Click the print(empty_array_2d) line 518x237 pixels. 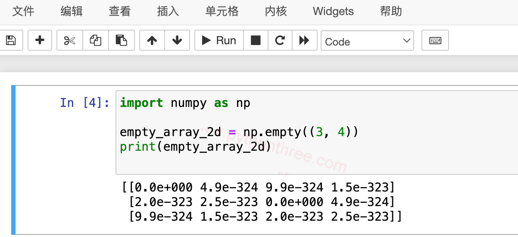(x=196, y=147)
